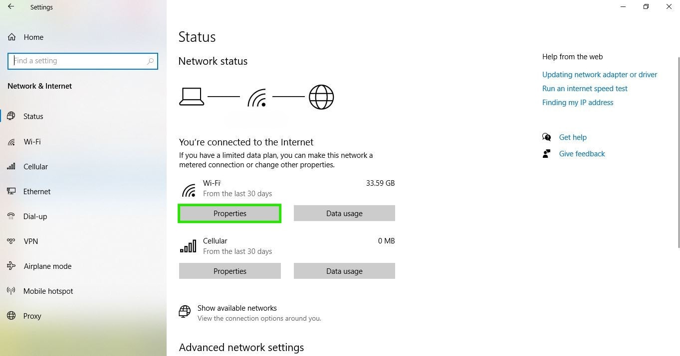The width and height of the screenshot is (680, 356).
Task: Run an internet speed test
Action: [x=585, y=88]
